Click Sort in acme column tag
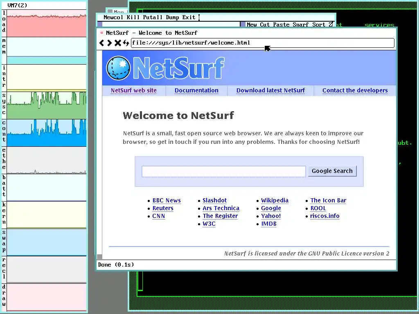 [319, 25]
